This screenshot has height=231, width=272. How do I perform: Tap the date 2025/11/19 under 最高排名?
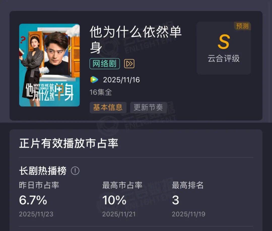pyautogui.click(x=189, y=214)
